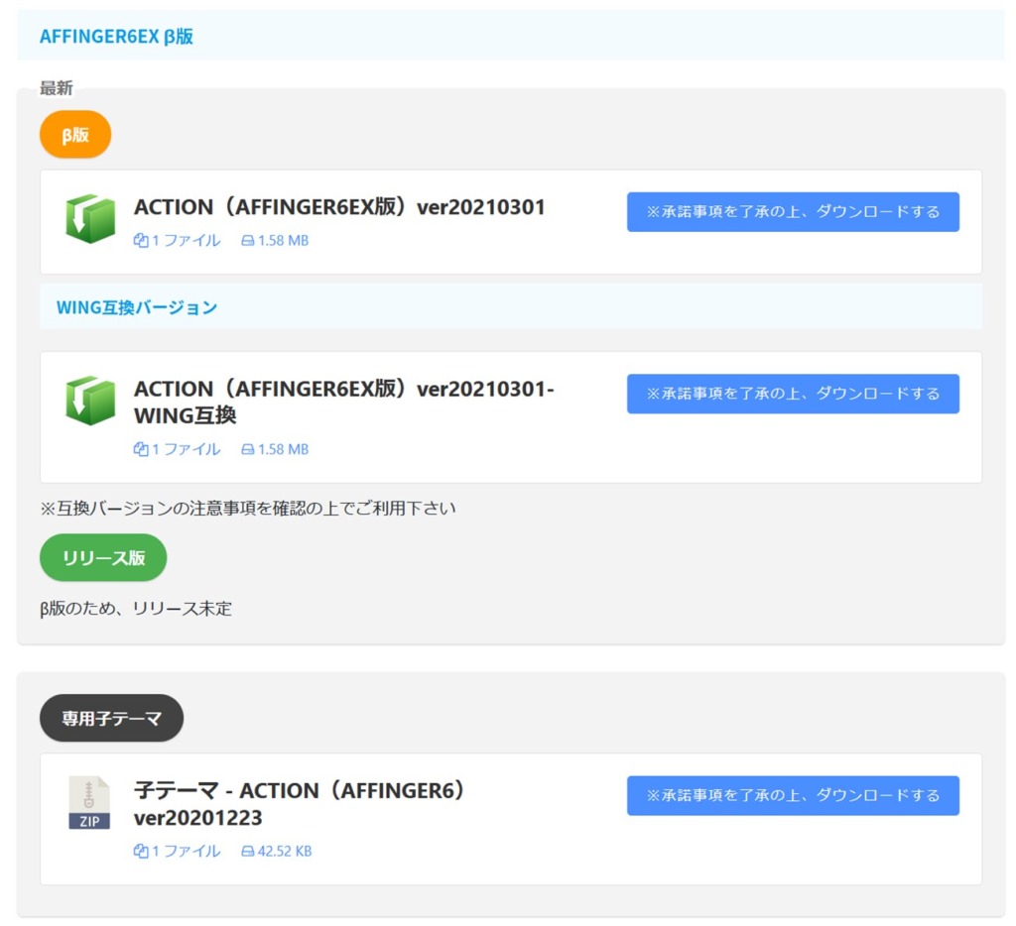Click the green リリース版 badge
The width and height of the screenshot is (1016, 926).
[103, 557]
